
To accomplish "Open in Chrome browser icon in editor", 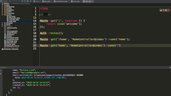I will coord(161,10).
